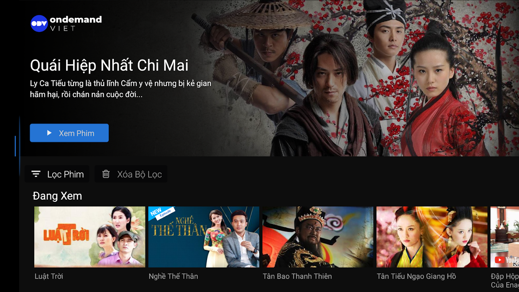
Task: Click the trash can icon beside Xóa Bộ Lọc
Action: tap(106, 174)
